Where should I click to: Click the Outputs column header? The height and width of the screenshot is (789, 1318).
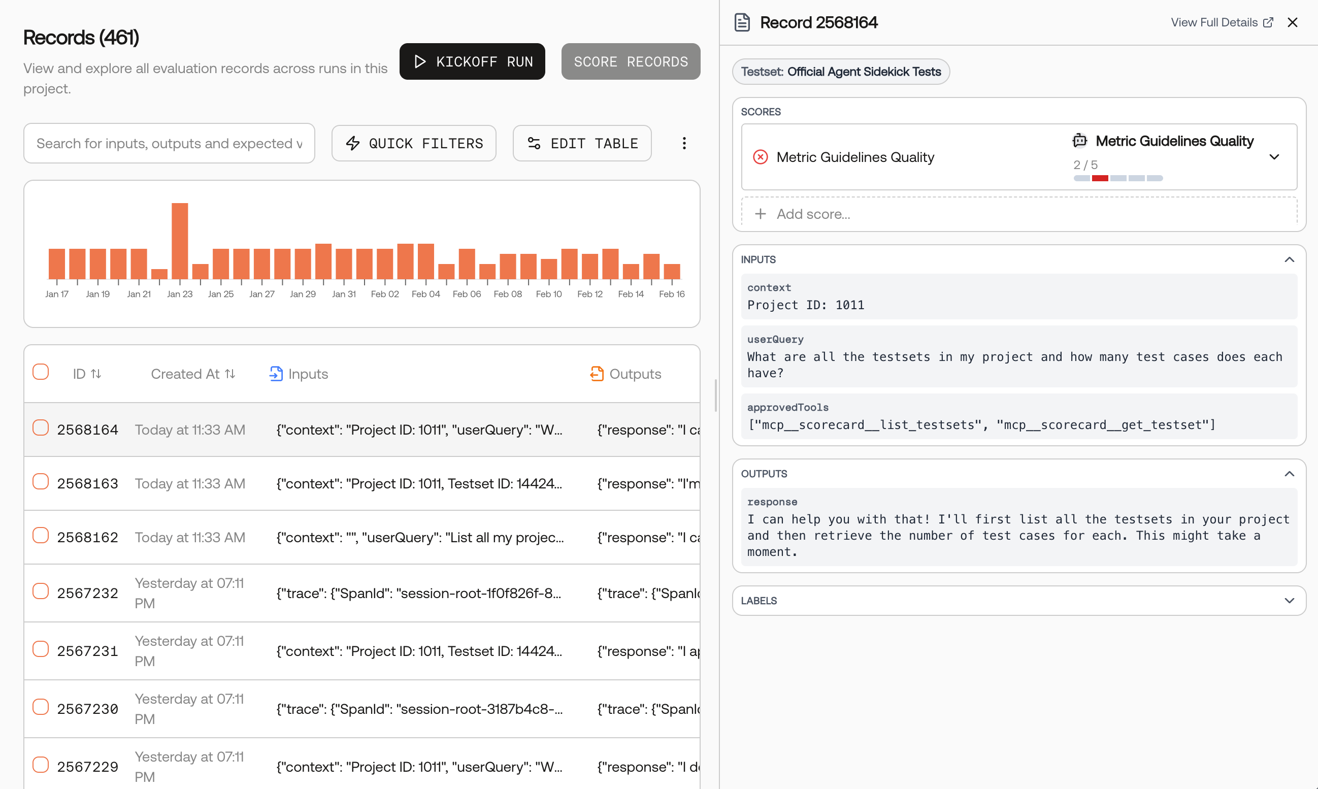coord(625,374)
